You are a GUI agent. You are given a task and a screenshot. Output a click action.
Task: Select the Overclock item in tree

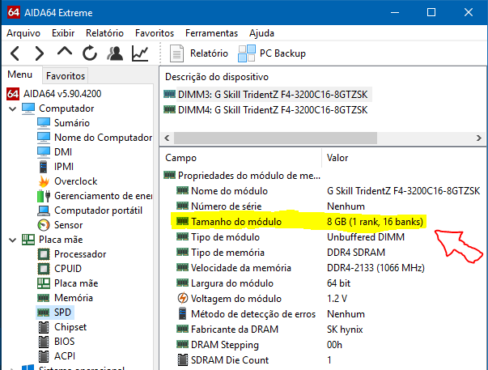(x=75, y=181)
